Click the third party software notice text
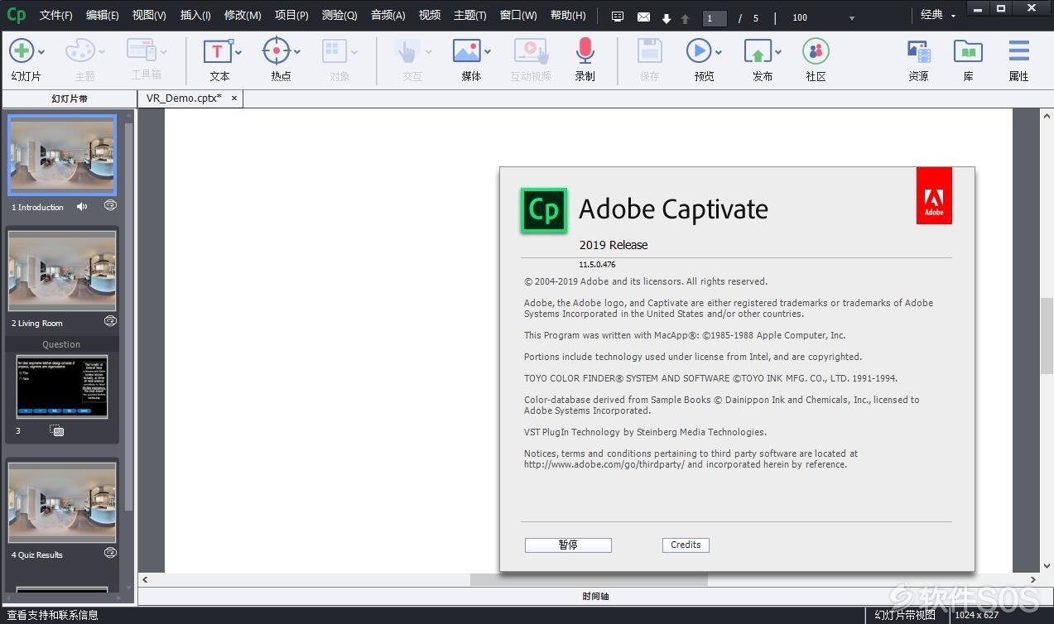Viewport: 1054px width, 624px height. pos(691,458)
